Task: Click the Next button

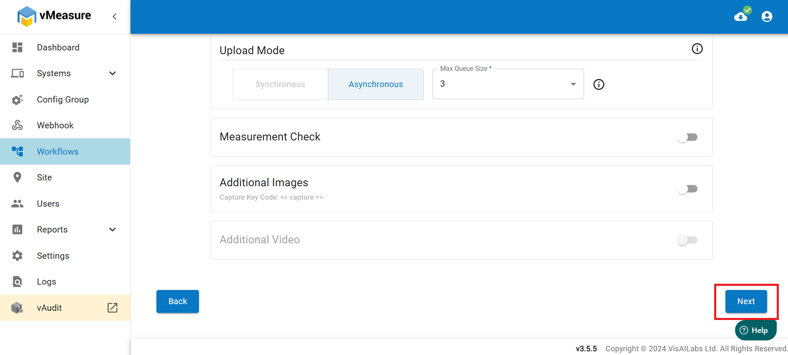Action: pyautogui.click(x=746, y=301)
